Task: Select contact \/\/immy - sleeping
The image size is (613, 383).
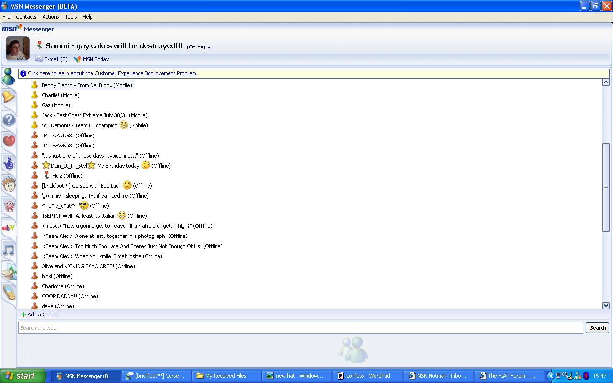Action: click(x=95, y=196)
